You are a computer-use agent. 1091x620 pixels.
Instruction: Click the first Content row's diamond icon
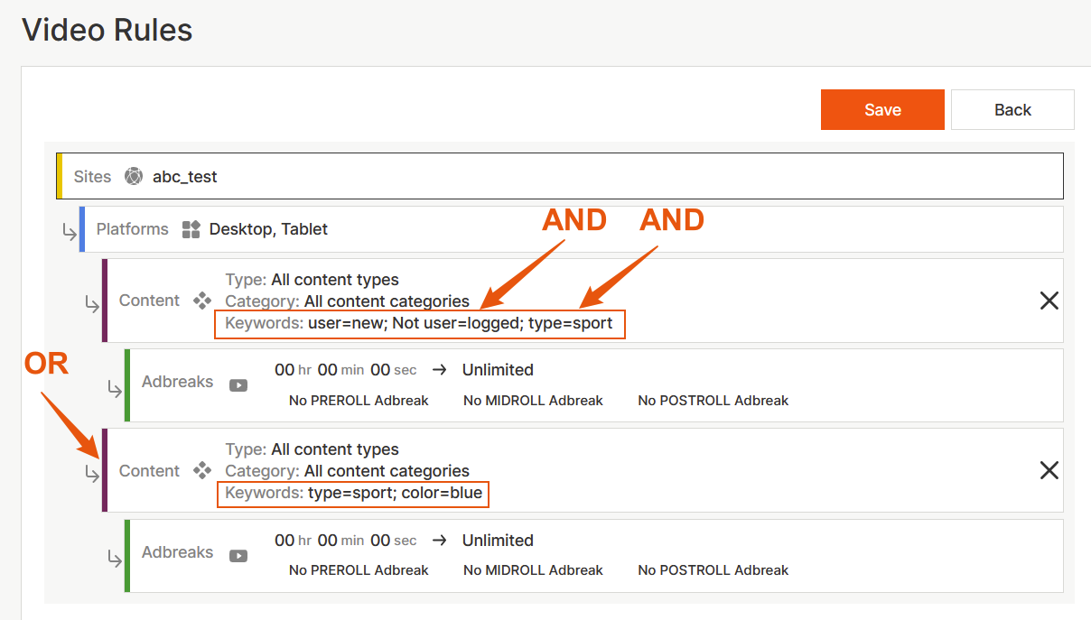click(202, 301)
